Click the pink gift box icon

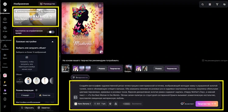(x=5, y=75)
